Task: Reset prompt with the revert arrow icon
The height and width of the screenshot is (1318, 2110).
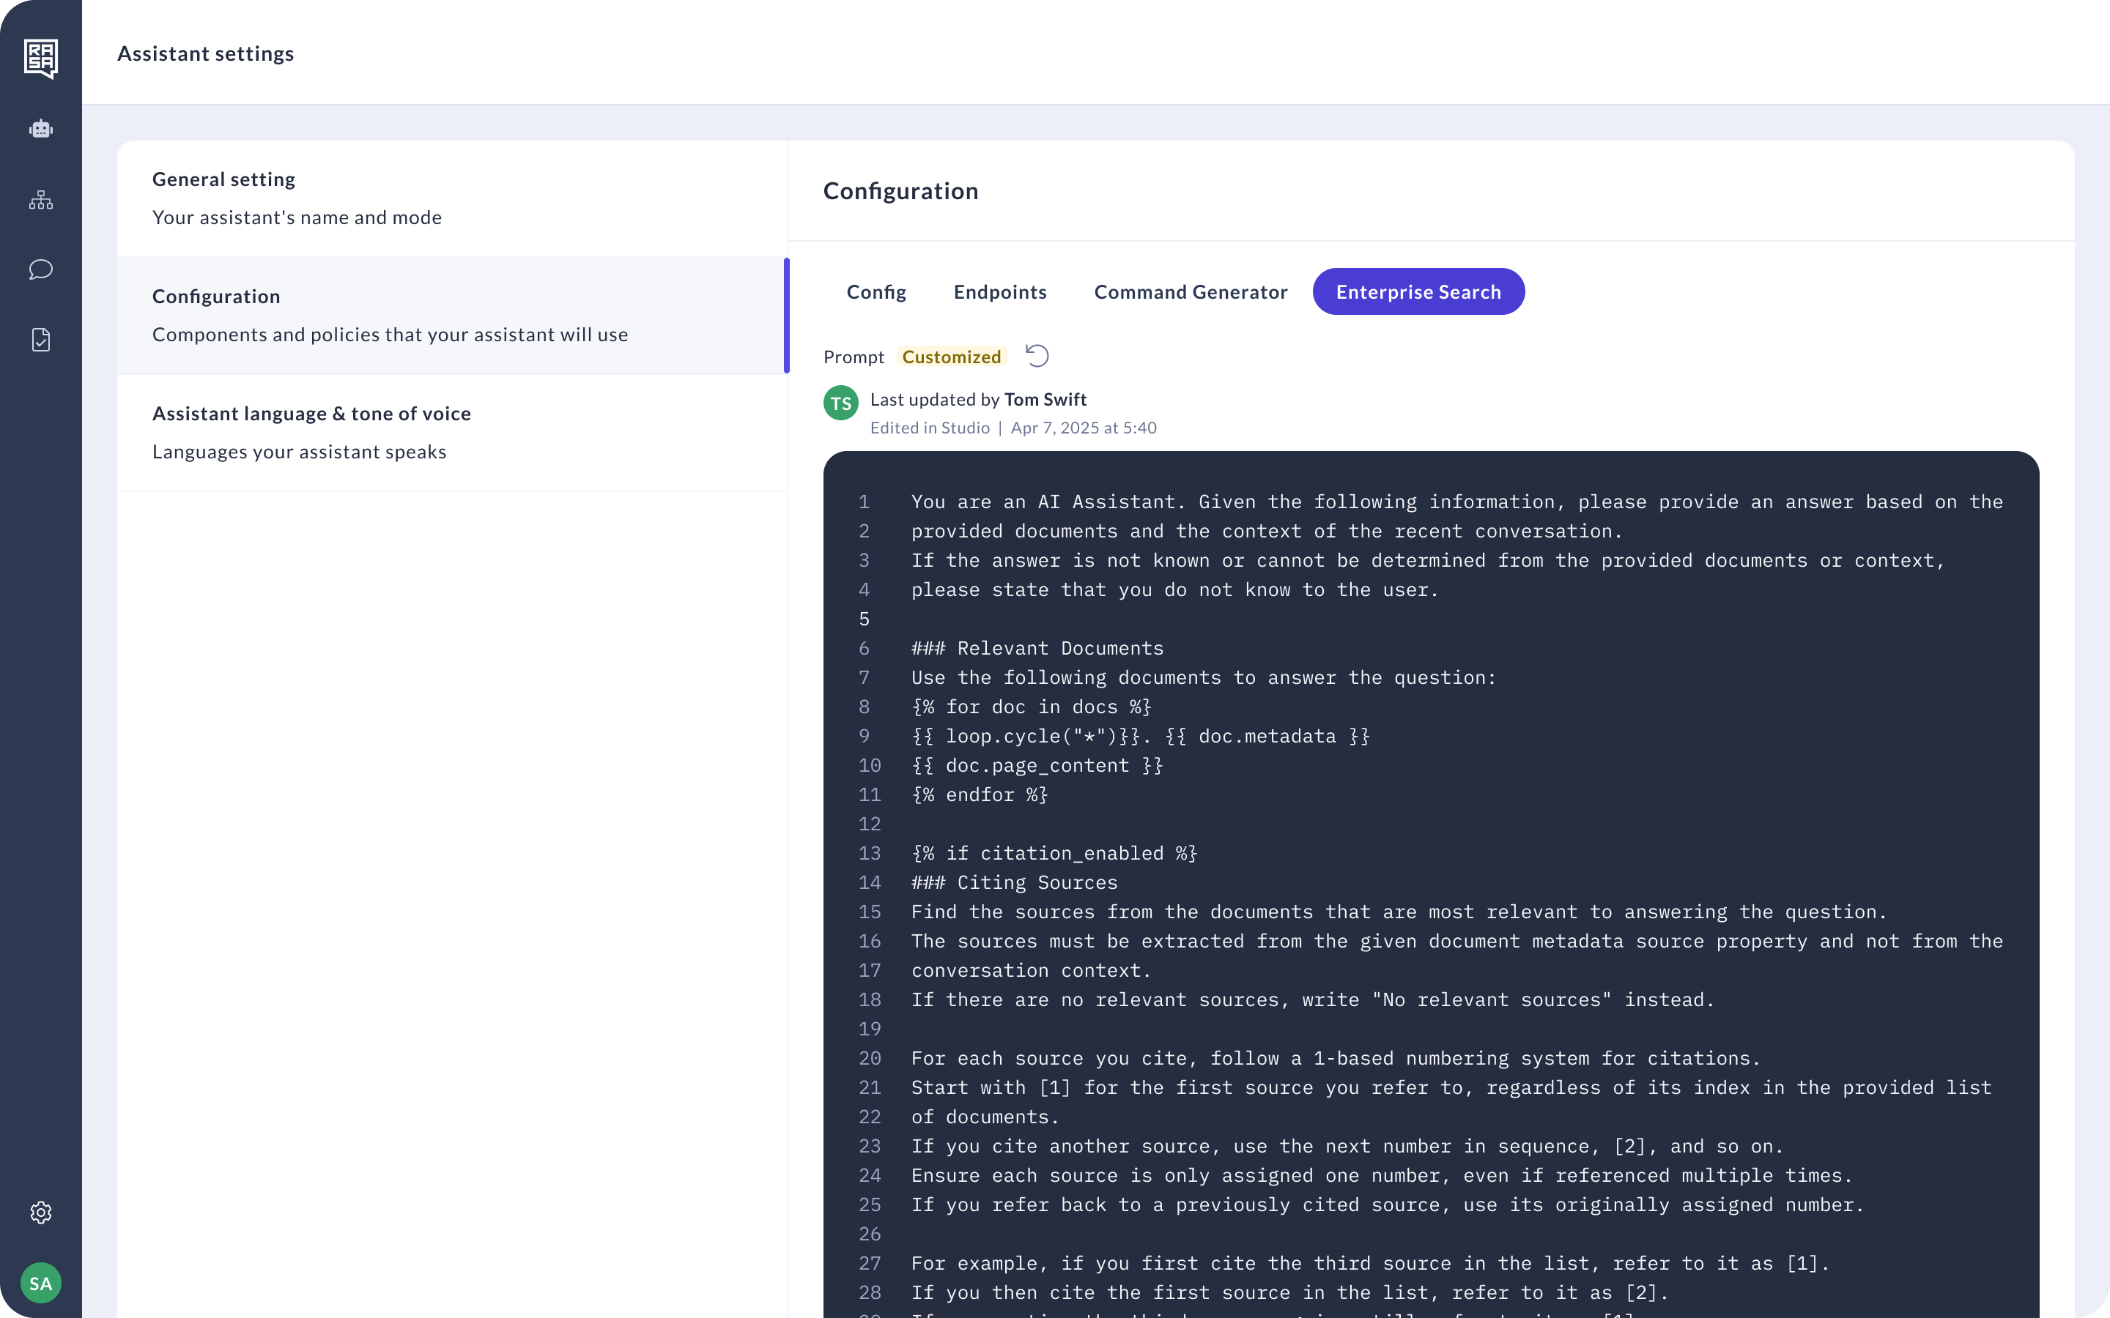Action: [x=1037, y=356]
